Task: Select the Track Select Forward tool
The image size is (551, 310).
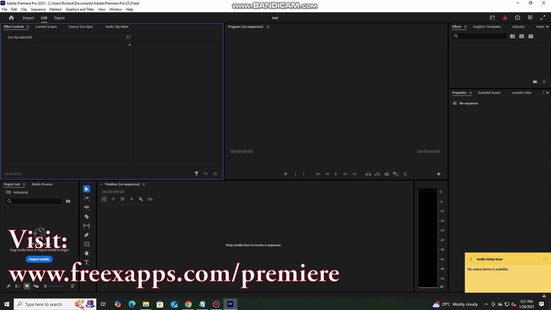Action: click(x=87, y=198)
